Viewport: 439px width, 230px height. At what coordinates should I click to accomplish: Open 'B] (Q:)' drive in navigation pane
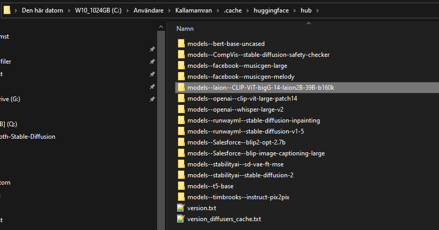tap(9, 124)
